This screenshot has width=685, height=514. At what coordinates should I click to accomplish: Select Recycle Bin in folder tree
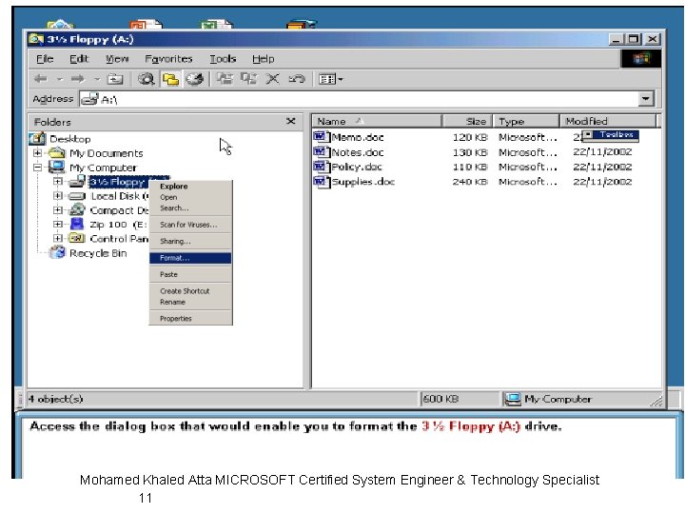[98, 253]
